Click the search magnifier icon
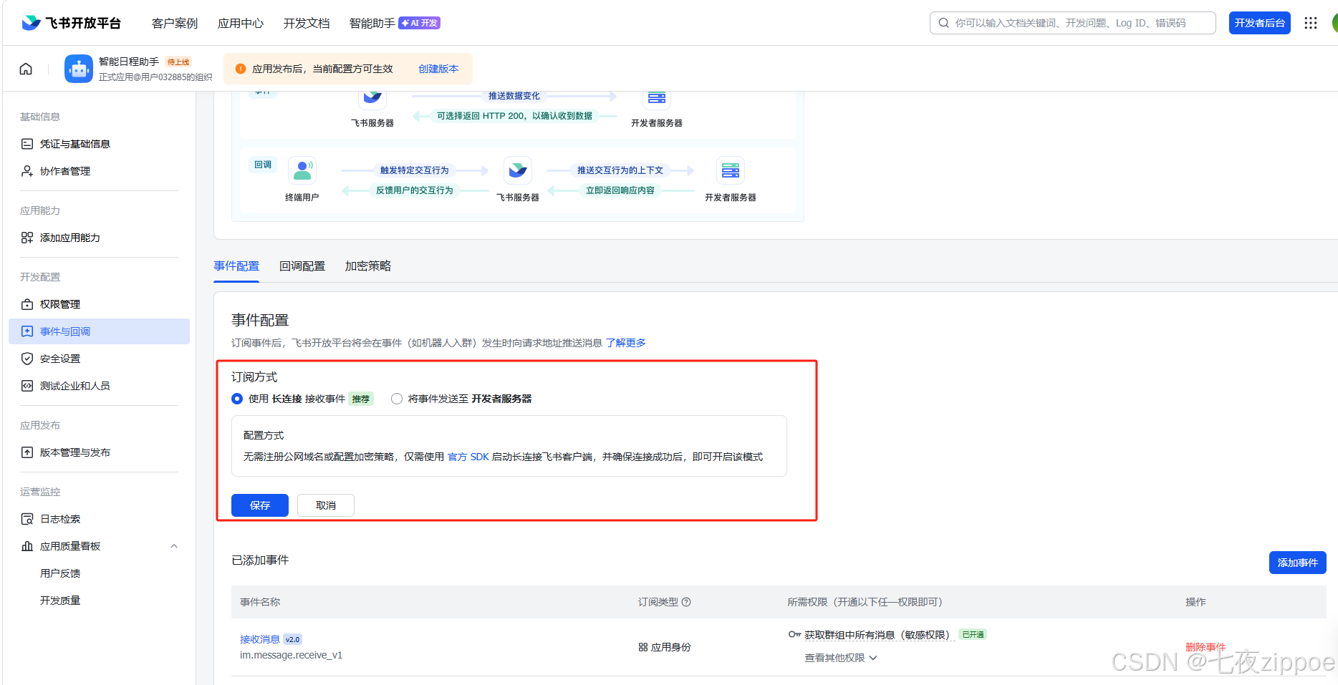 (944, 23)
